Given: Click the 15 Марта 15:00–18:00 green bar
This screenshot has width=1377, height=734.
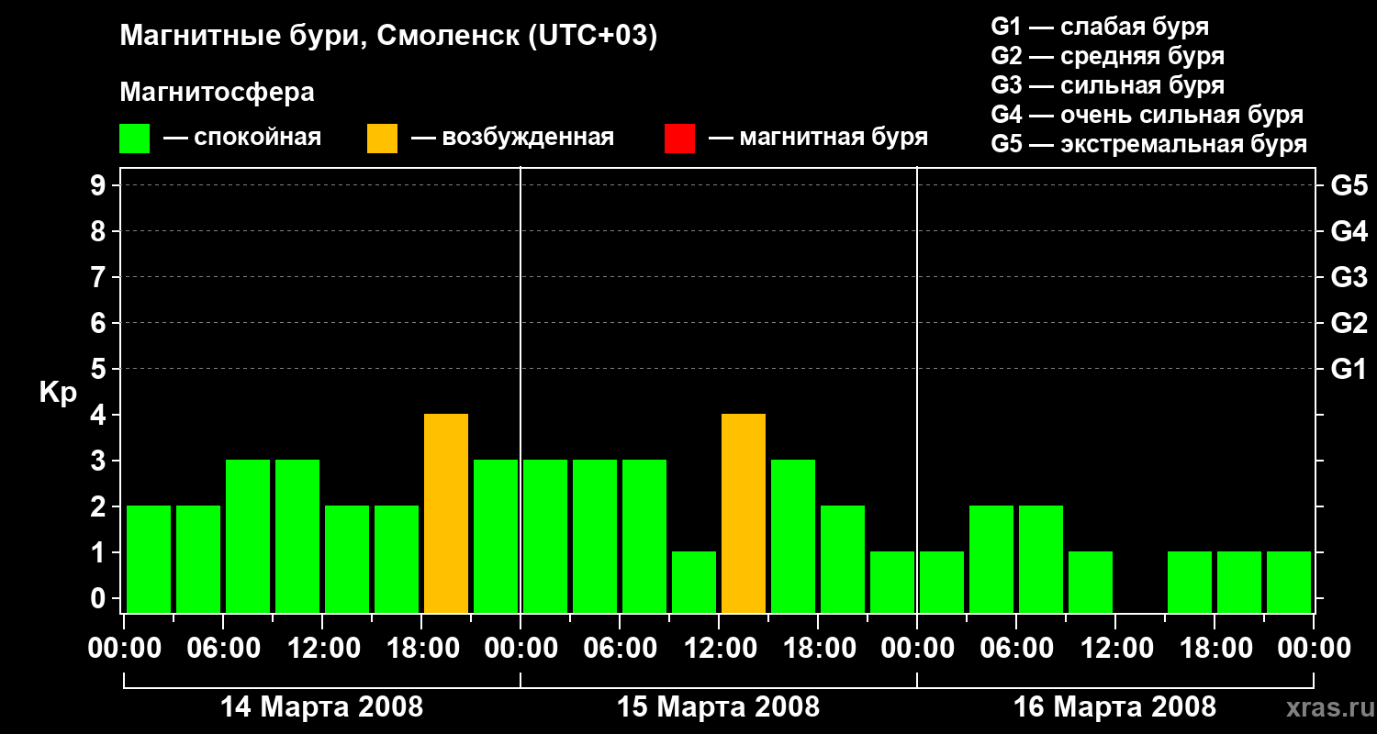Looking at the screenshot, I should coord(793,537).
